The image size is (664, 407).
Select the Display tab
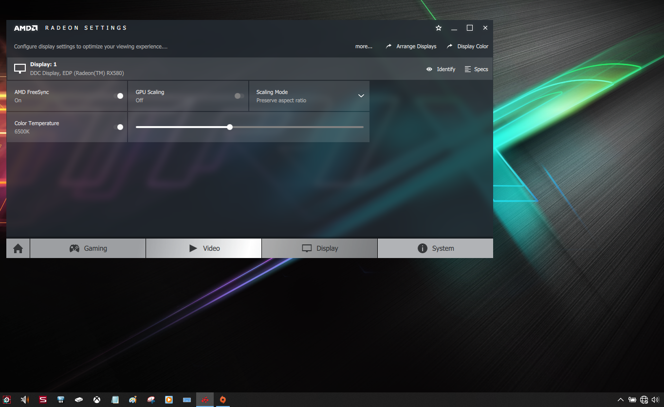point(320,248)
